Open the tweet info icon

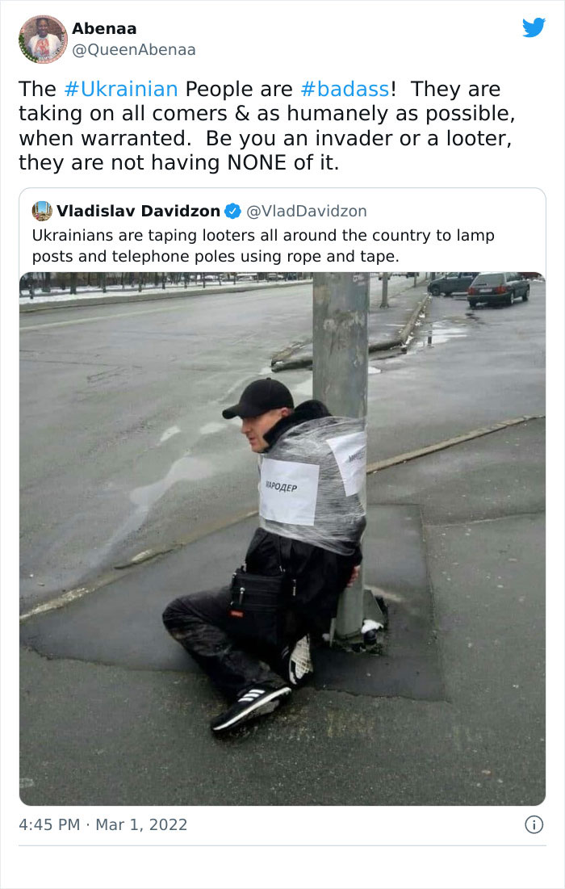click(534, 824)
